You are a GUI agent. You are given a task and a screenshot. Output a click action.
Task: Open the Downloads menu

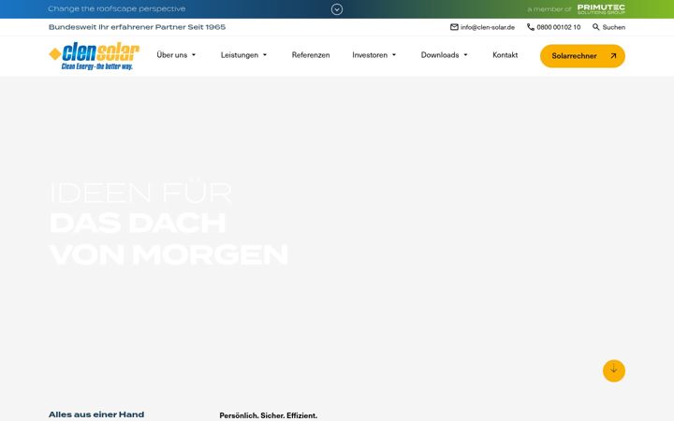(x=440, y=55)
